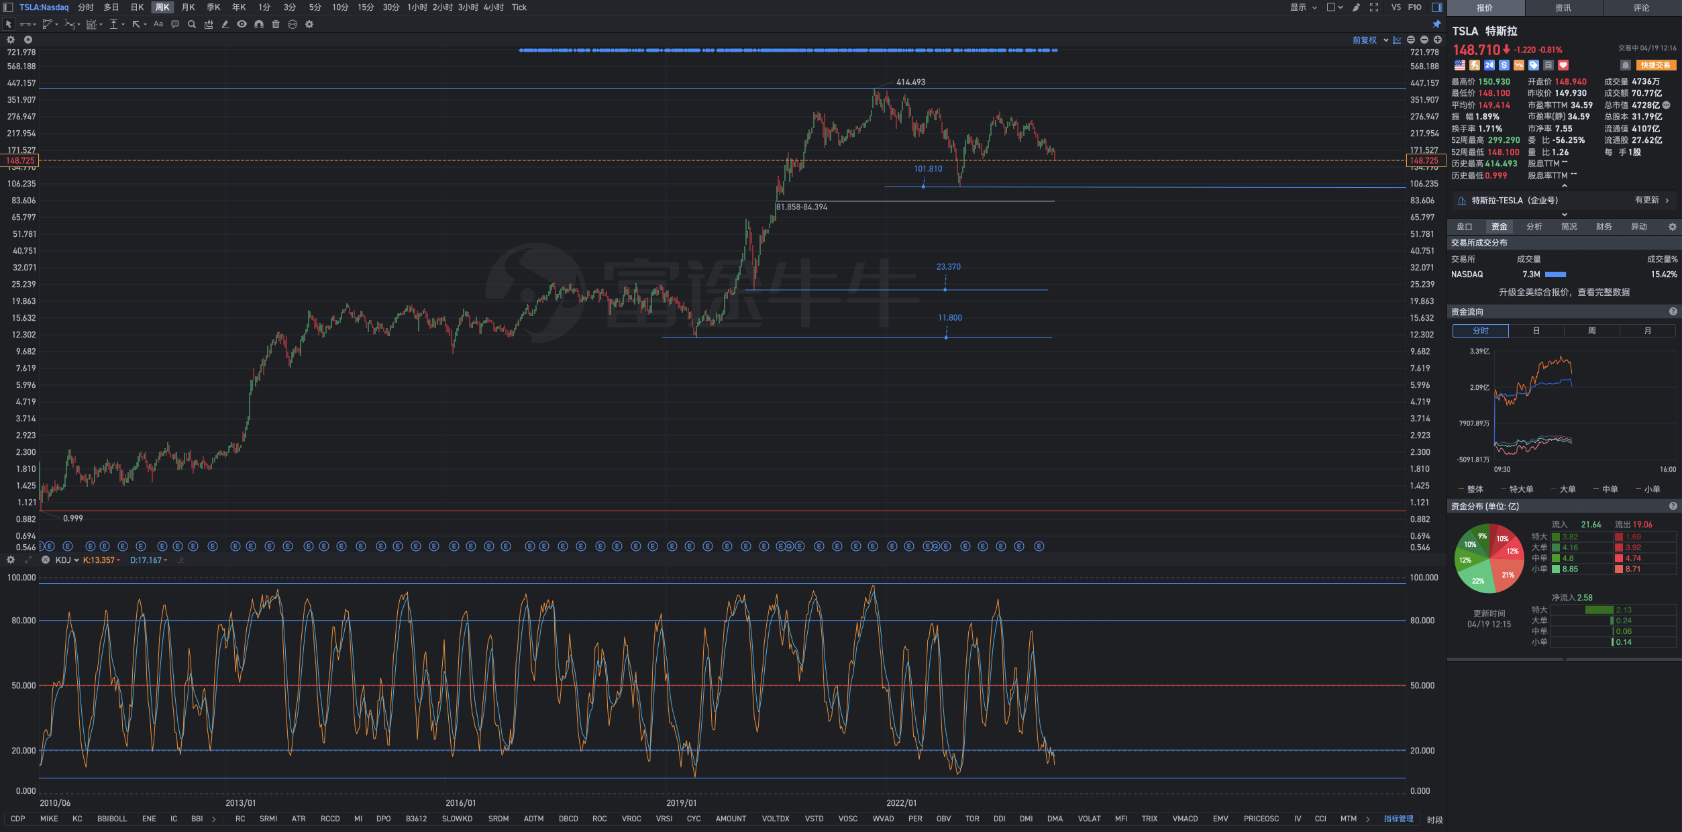The width and height of the screenshot is (1682, 832).
Task: Open the 显示 display dropdown
Action: point(1304,7)
